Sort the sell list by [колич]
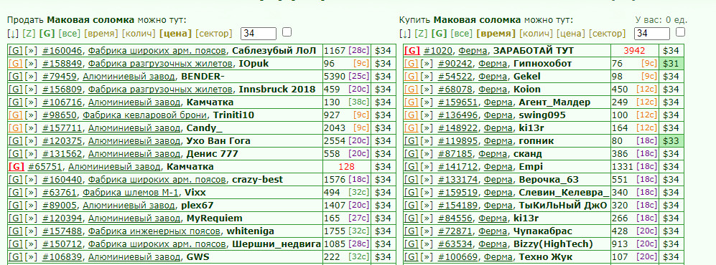 click(x=139, y=33)
